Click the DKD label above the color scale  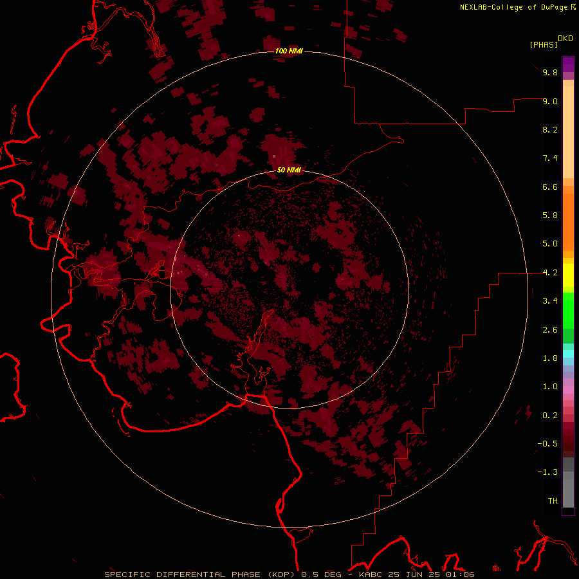[x=565, y=39]
